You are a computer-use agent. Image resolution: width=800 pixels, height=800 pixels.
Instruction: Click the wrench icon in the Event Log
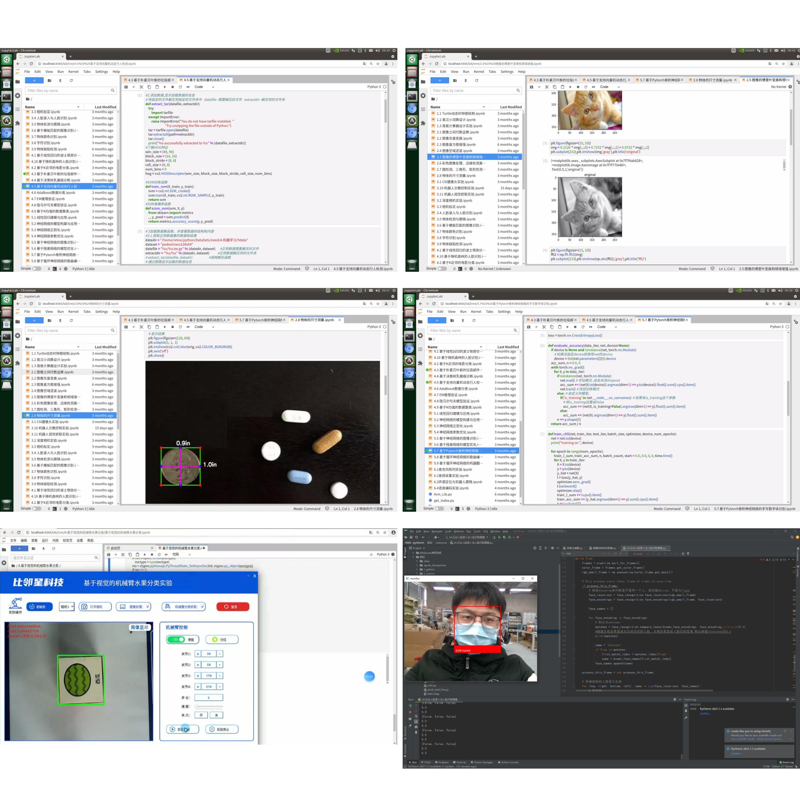(686, 717)
